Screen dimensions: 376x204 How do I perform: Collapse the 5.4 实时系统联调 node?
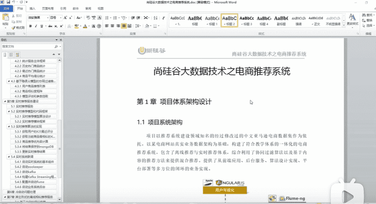point(9,157)
